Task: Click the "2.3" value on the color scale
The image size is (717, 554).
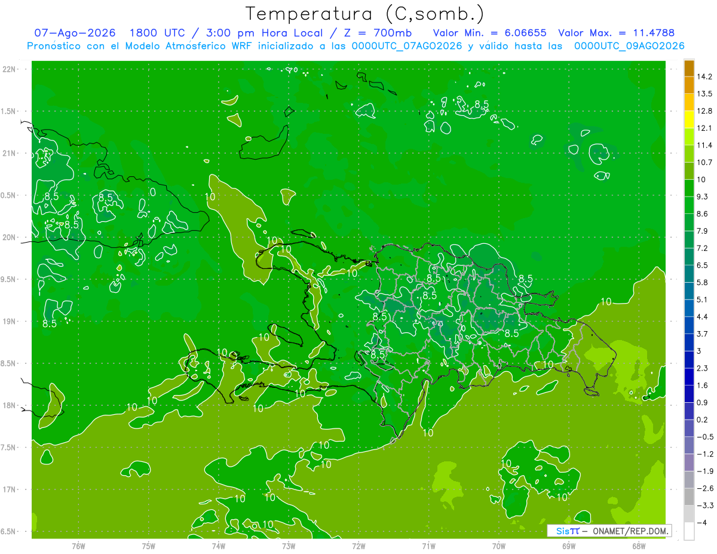Action: point(702,368)
